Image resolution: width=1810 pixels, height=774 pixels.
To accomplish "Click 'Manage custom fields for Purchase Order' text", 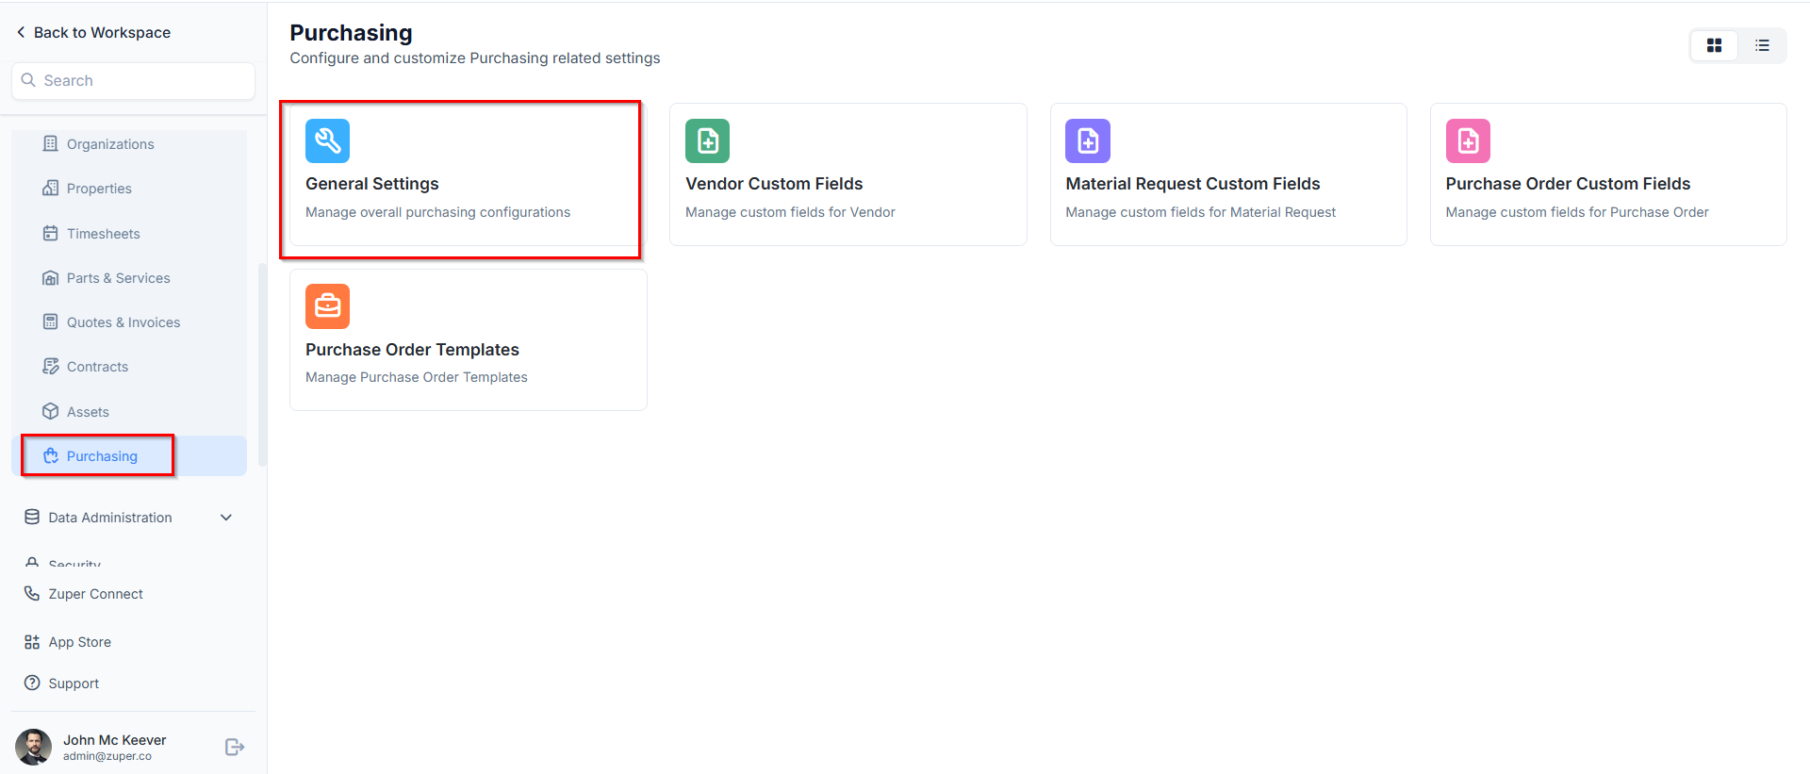I will pos(1576,212).
